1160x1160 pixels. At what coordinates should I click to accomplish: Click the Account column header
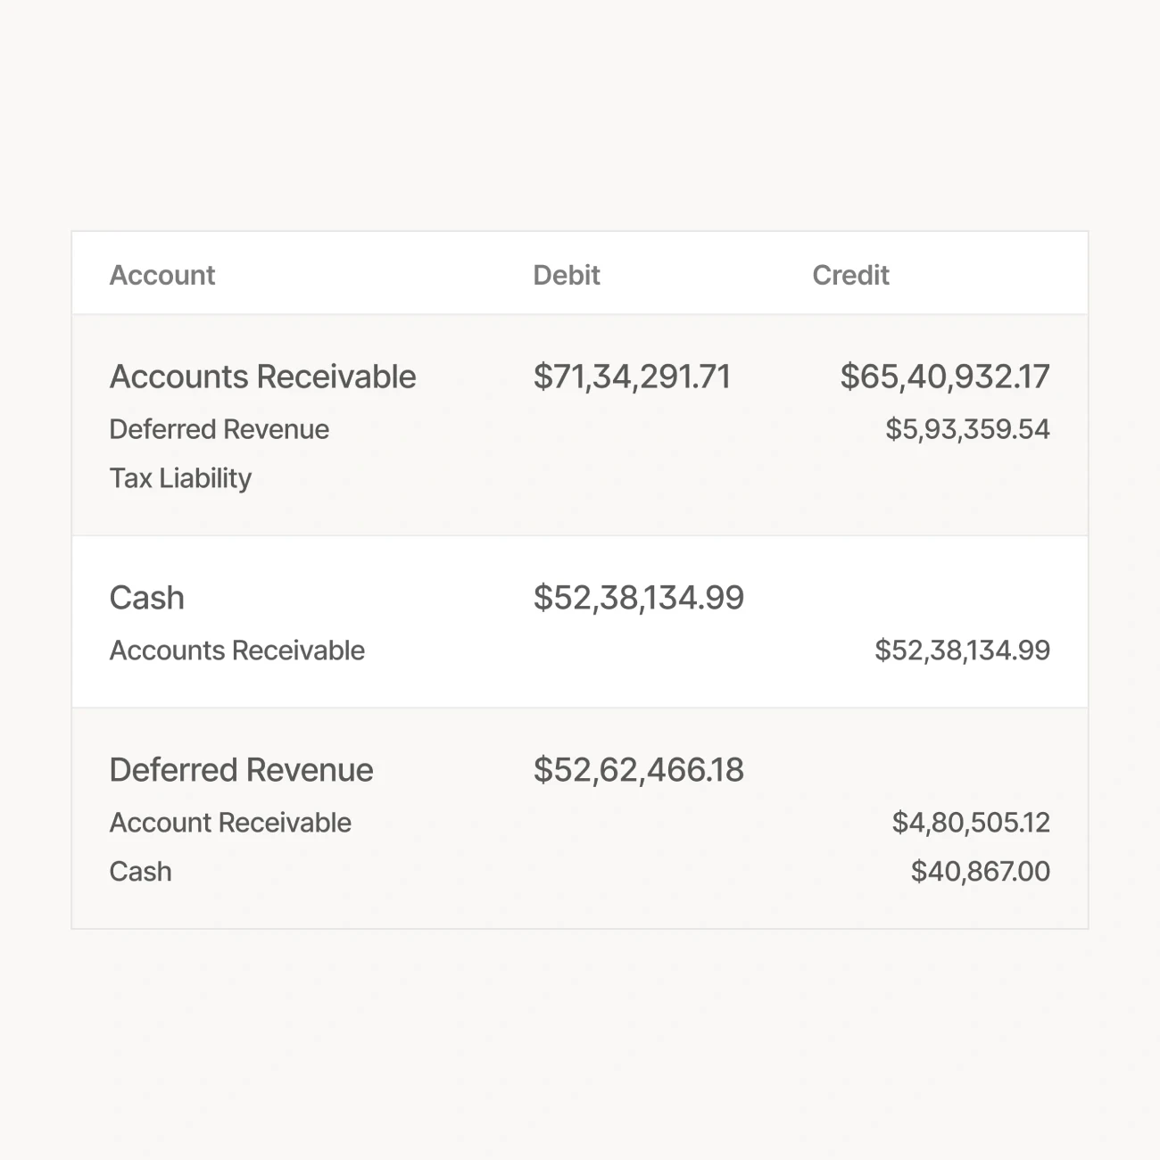tap(162, 275)
